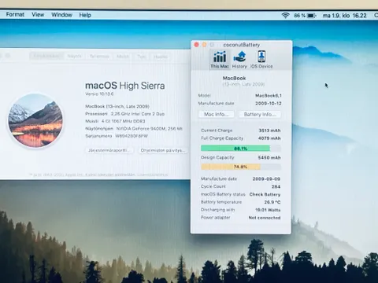Open the Window menu
378x283 pixels.
pos(61,15)
